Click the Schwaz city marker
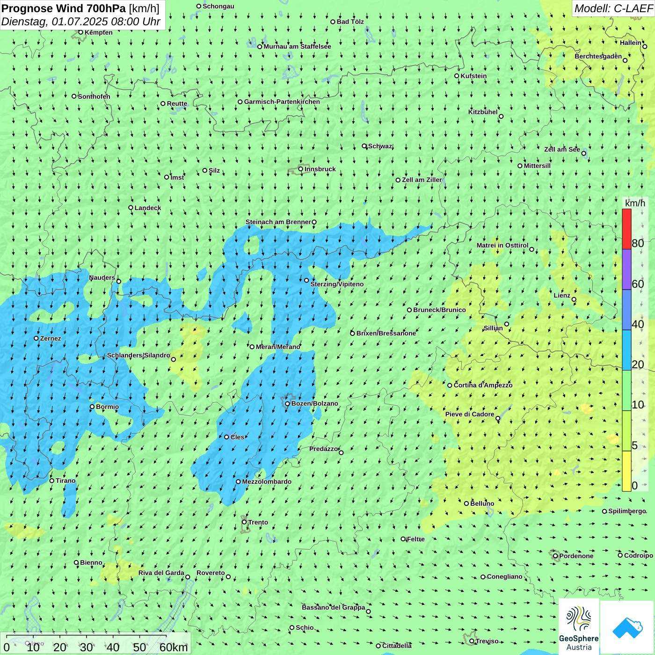 pyautogui.click(x=364, y=146)
